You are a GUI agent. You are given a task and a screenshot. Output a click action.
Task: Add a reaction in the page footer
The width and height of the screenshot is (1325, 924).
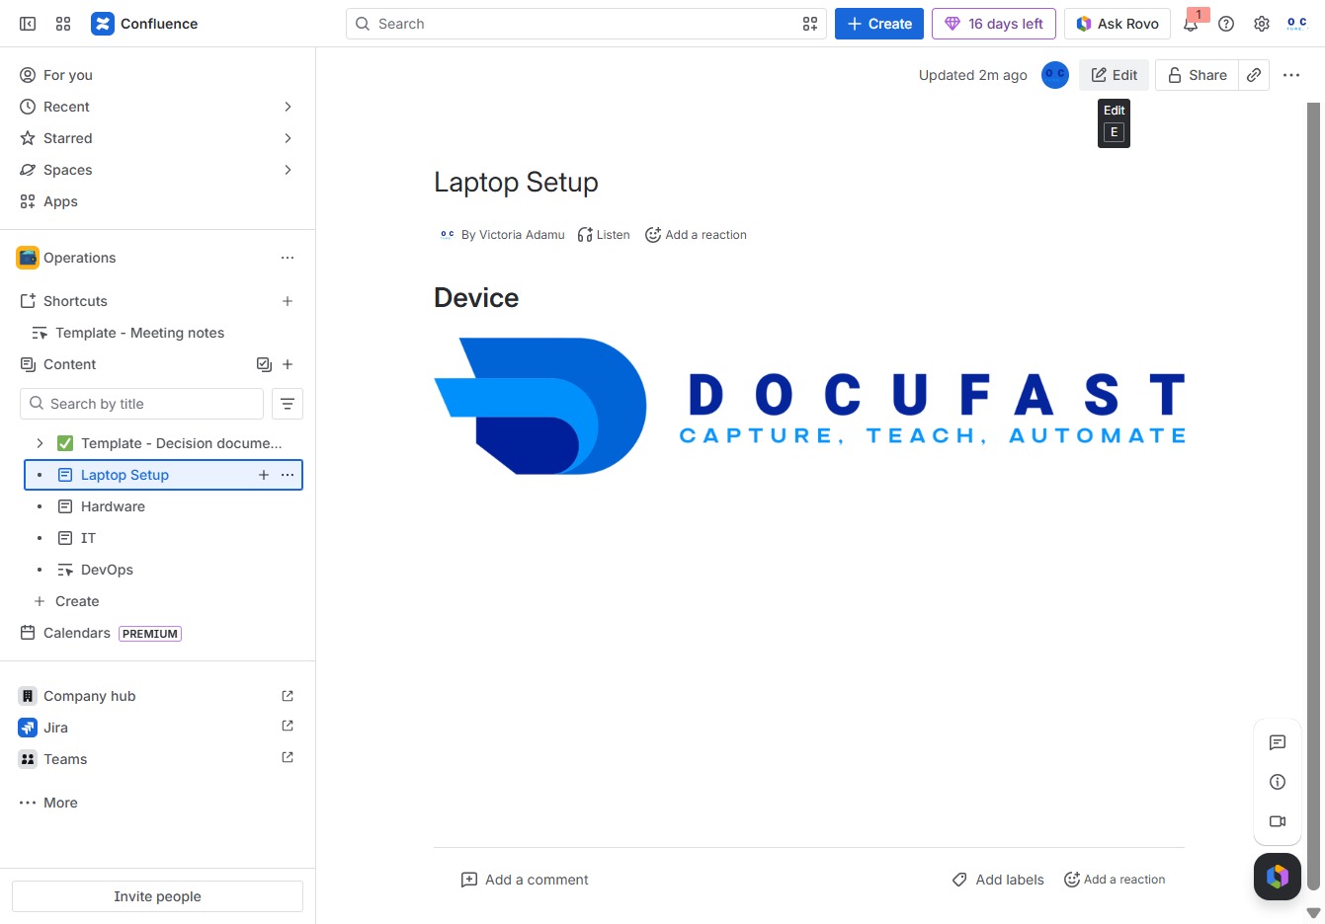pos(1115,880)
